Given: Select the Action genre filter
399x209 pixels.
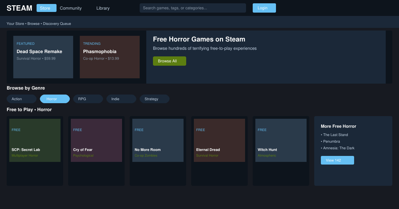Looking at the screenshot, I should pyautogui.click(x=22, y=99).
